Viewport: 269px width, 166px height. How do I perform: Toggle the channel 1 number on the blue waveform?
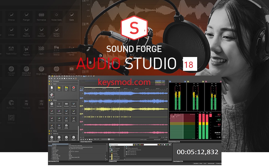click(81, 90)
